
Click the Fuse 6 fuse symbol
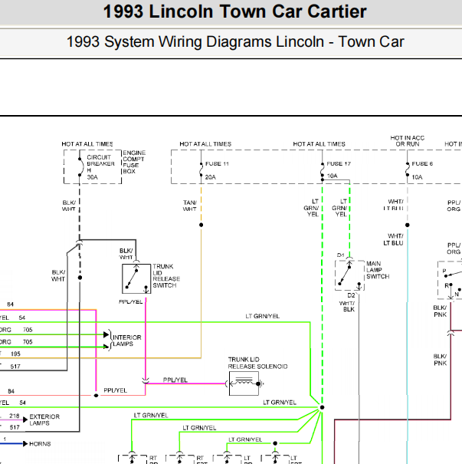(408, 169)
